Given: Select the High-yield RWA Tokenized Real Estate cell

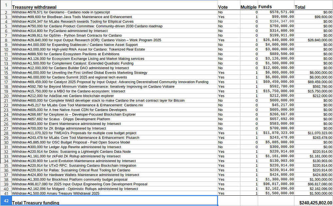Looking at the screenshot, I should click(x=115, y=49).
